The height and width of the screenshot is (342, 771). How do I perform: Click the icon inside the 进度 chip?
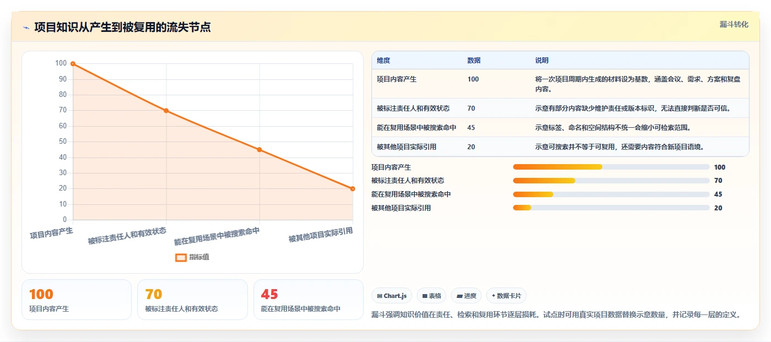click(x=460, y=296)
